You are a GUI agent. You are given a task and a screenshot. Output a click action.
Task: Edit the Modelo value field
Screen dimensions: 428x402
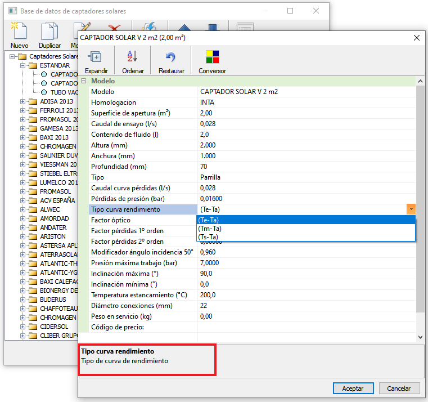[x=307, y=92]
